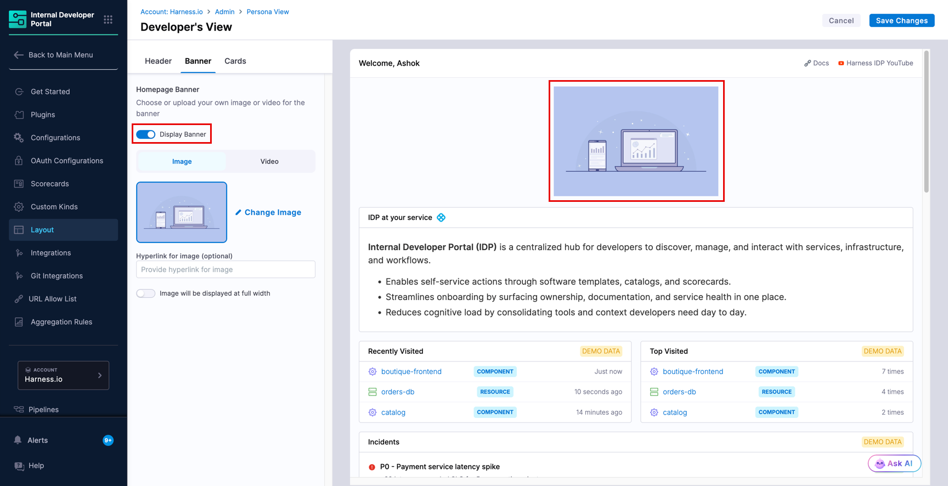Expand the Harness.io account selector
This screenshot has height=486, width=948.
tap(64, 375)
